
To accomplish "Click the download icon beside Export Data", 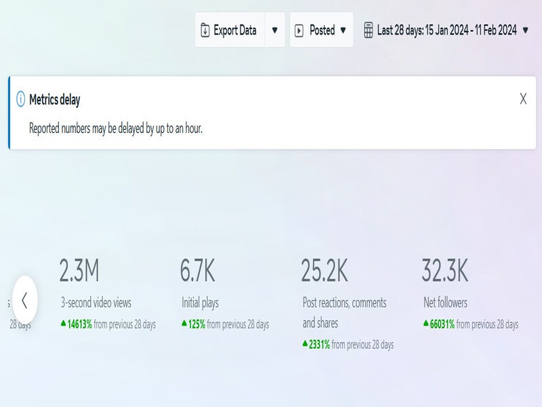I will 205,31.
